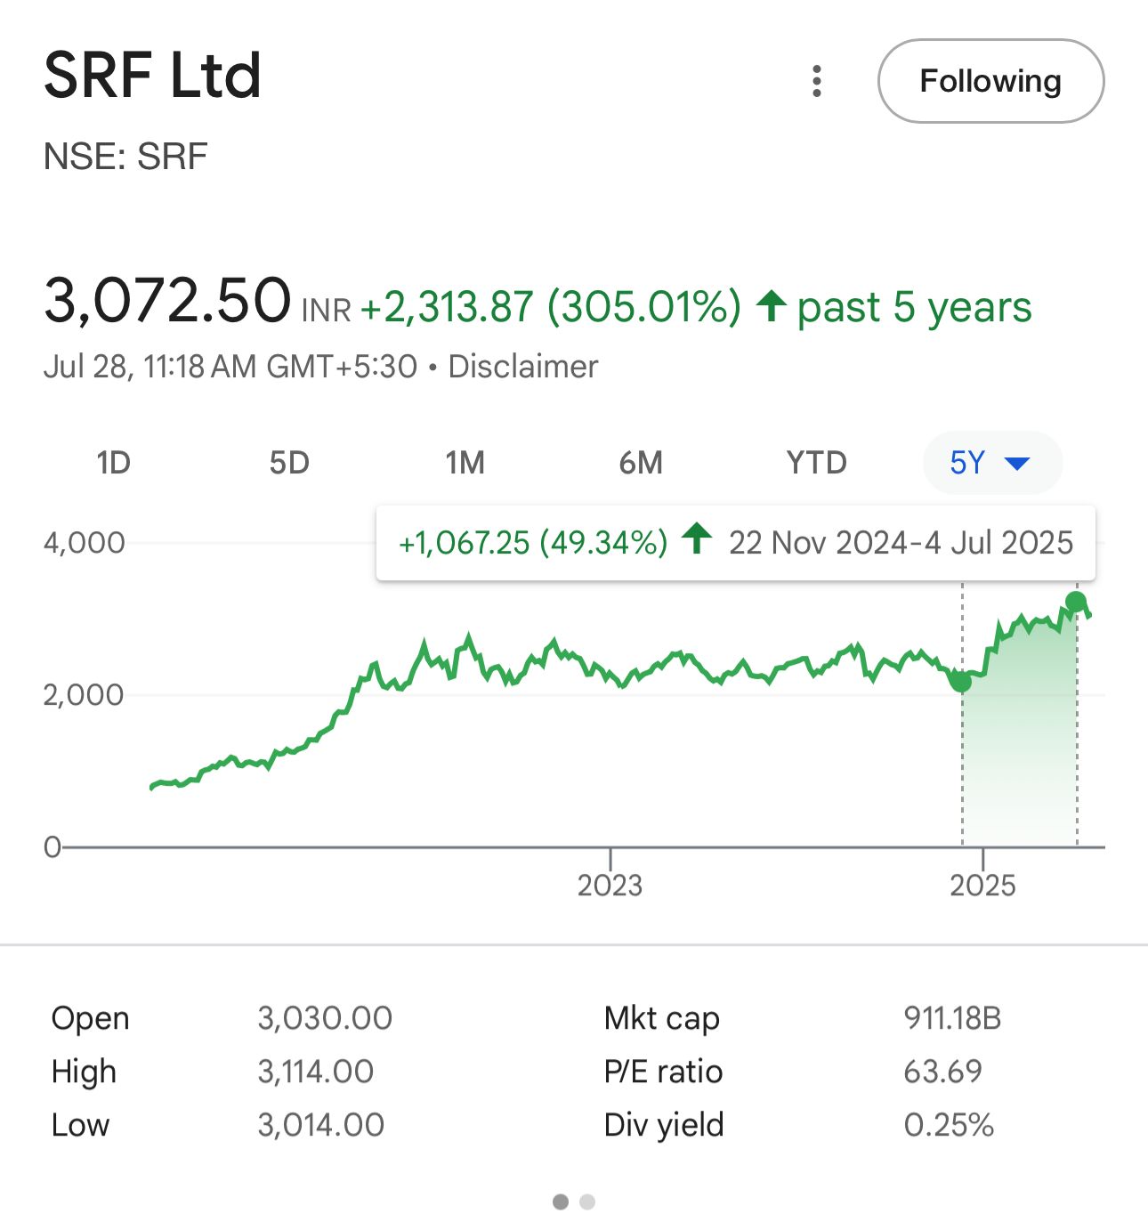Viewport: 1148px width, 1230px height.
Task: Click the up arrow icon in the chart tooltip
Action: [697, 538]
